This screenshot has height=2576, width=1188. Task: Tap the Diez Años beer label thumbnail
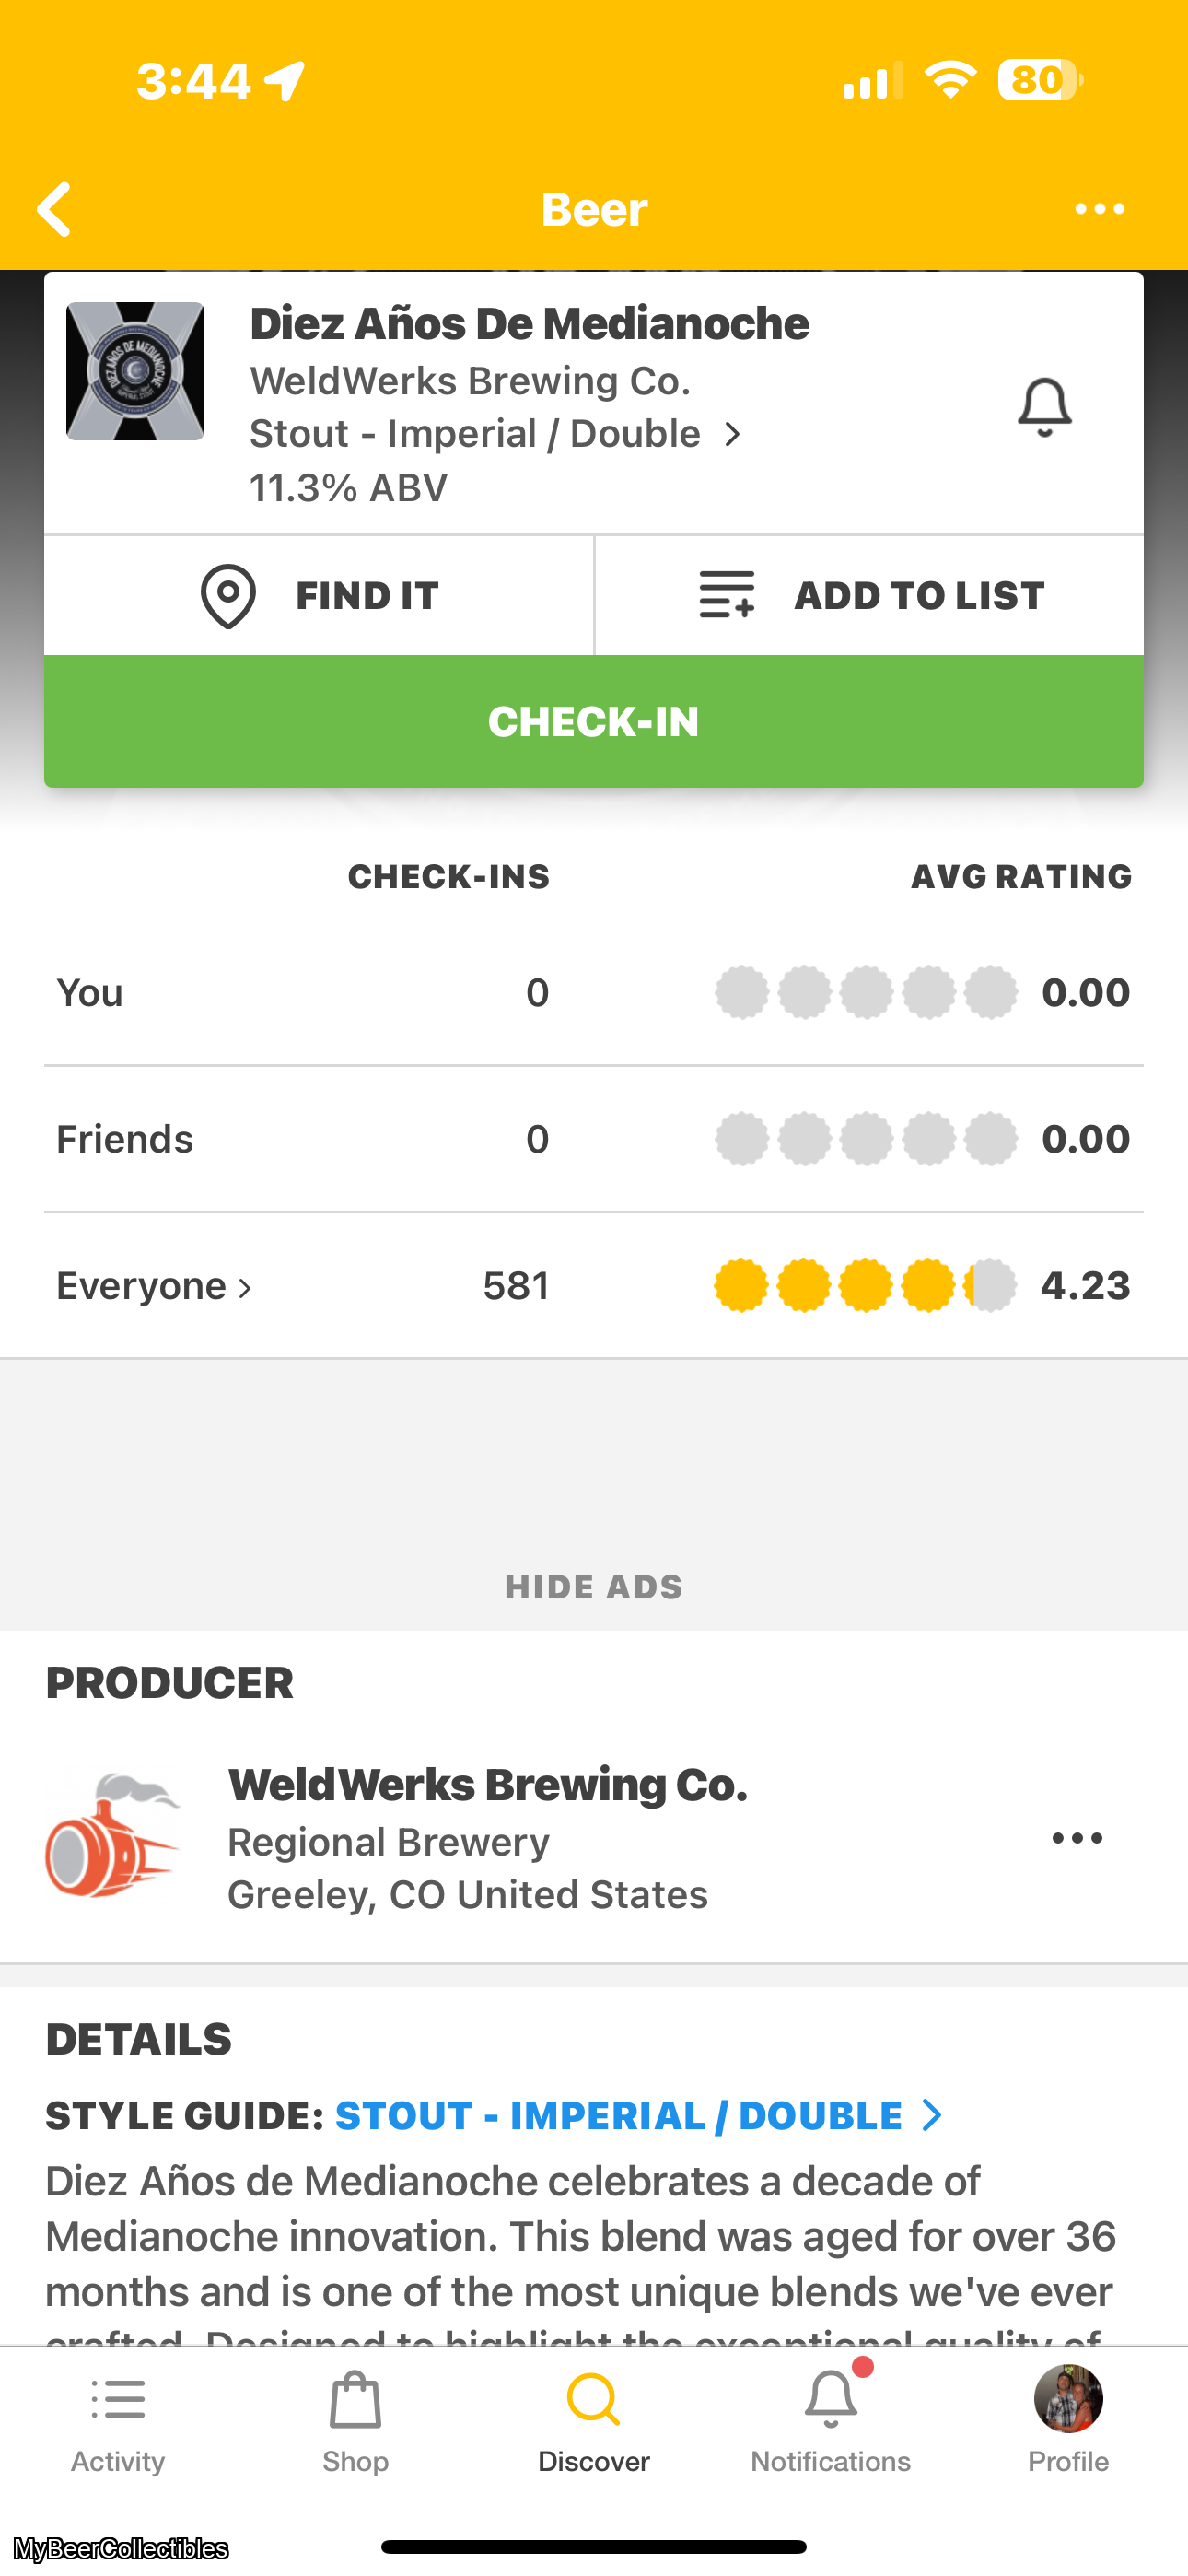tap(135, 371)
